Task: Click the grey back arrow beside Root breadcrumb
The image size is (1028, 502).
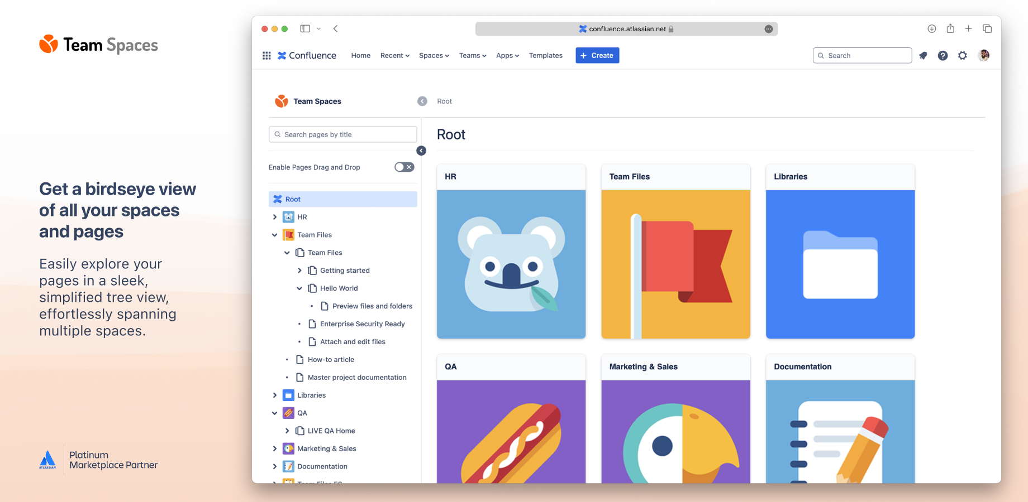Action: (x=422, y=101)
